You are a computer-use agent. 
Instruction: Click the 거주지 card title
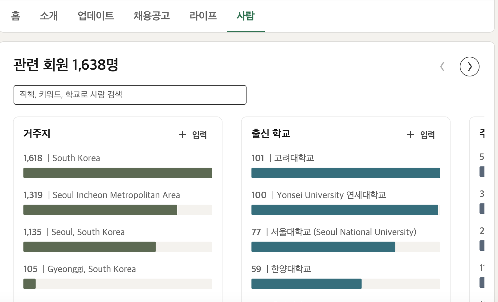click(37, 134)
